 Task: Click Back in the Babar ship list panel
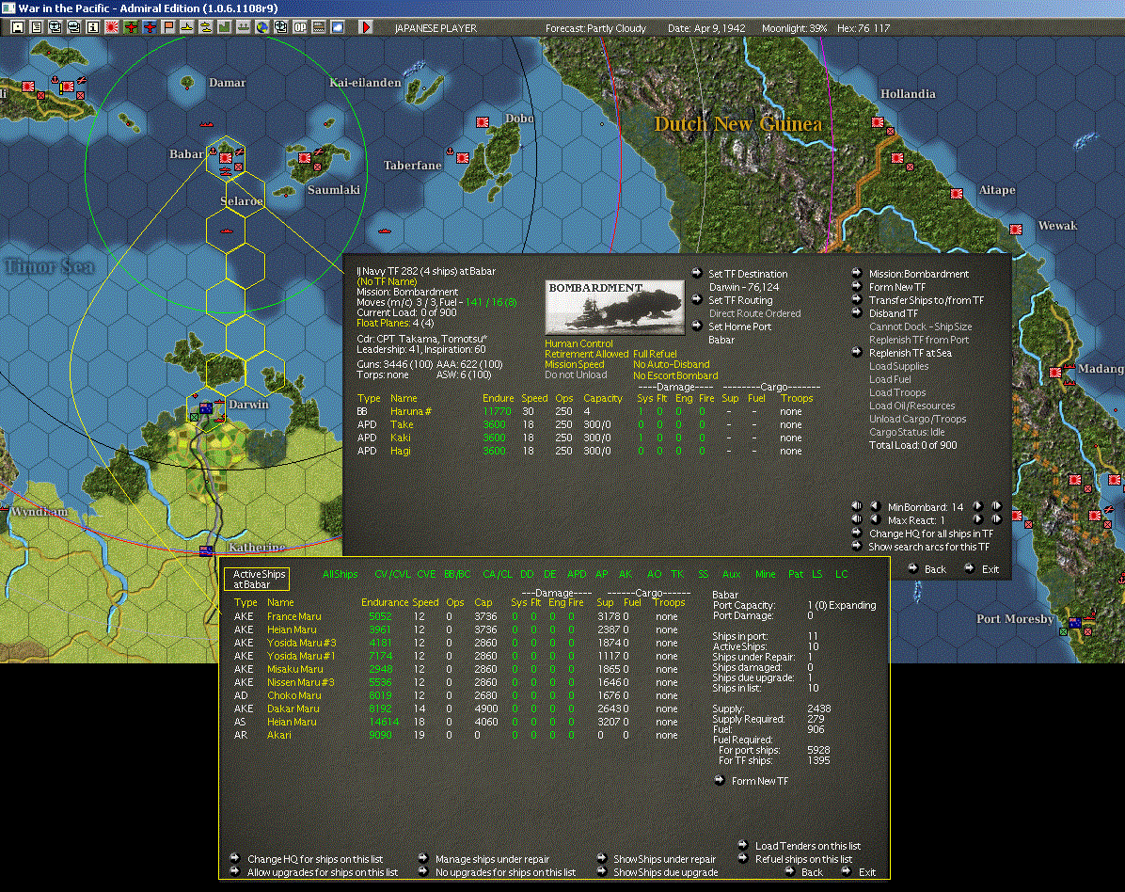coord(812,872)
